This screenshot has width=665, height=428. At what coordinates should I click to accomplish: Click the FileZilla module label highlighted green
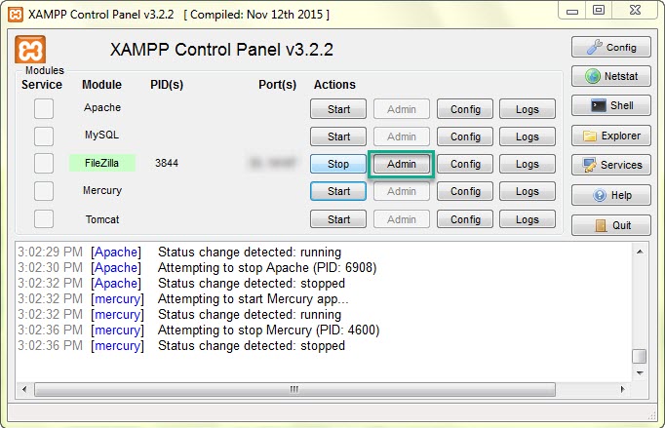pos(102,163)
